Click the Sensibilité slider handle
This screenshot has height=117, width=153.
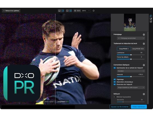[123, 102]
